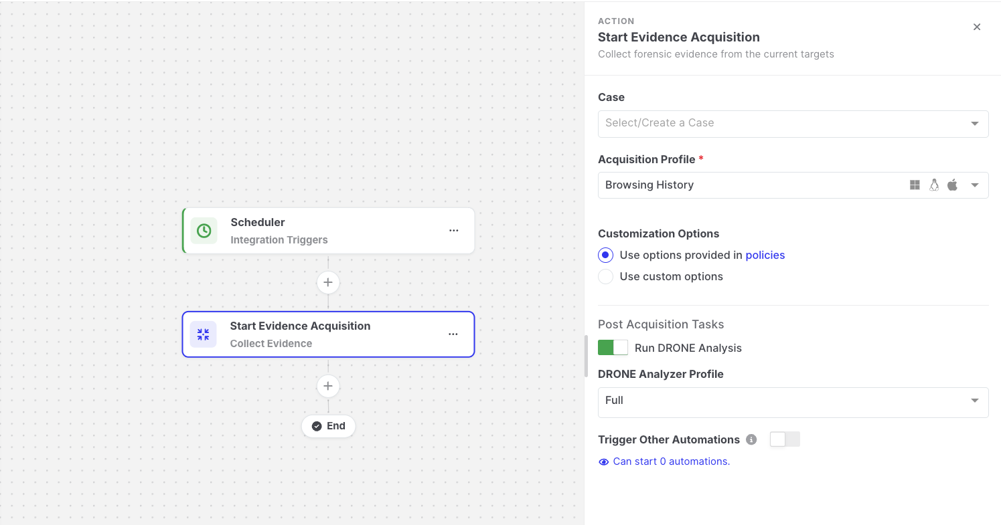Viewport: 1001px width, 525px height.
Task: Click the Full analyzer profile value
Action: point(614,401)
